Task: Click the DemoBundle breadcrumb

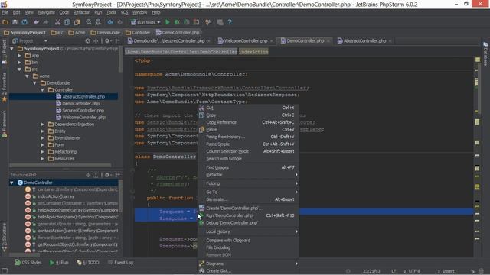Action: (x=106, y=32)
